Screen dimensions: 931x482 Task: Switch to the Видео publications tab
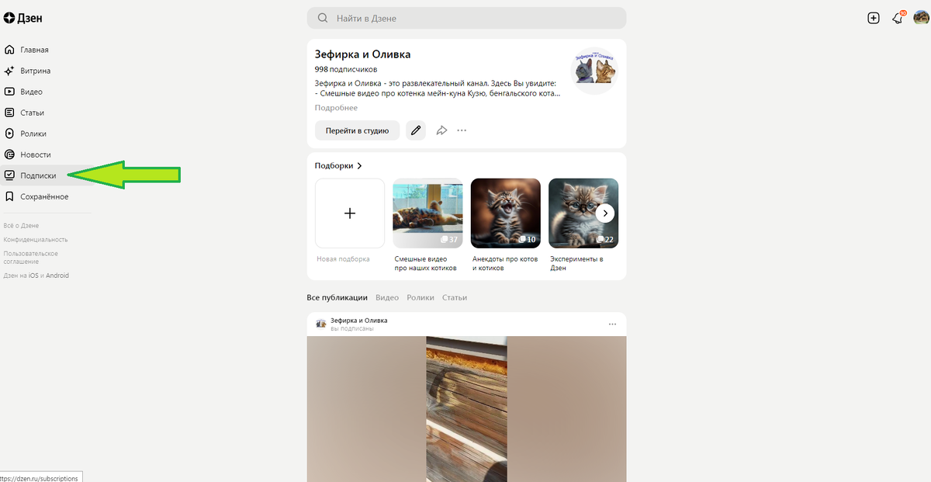pyautogui.click(x=387, y=297)
